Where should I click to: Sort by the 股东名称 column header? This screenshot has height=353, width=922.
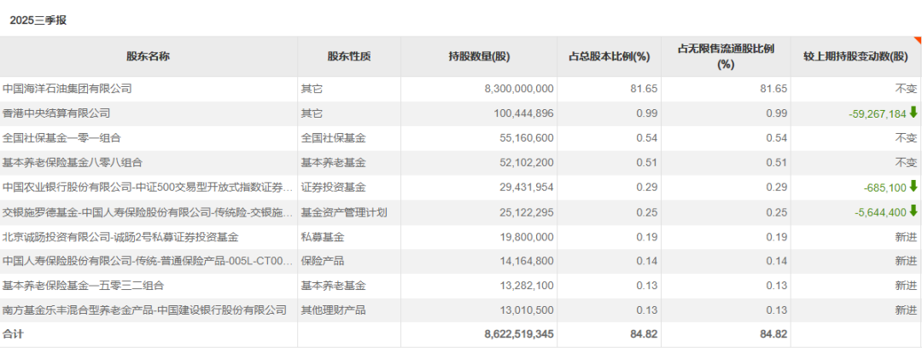pos(148,56)
